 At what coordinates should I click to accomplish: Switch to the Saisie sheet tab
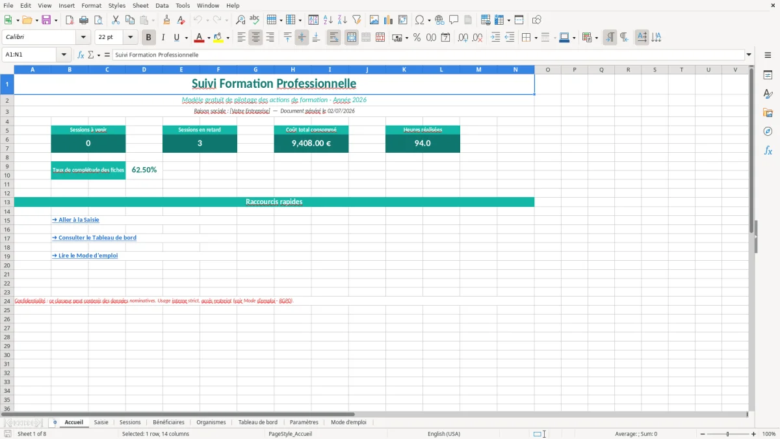point(101,422)
